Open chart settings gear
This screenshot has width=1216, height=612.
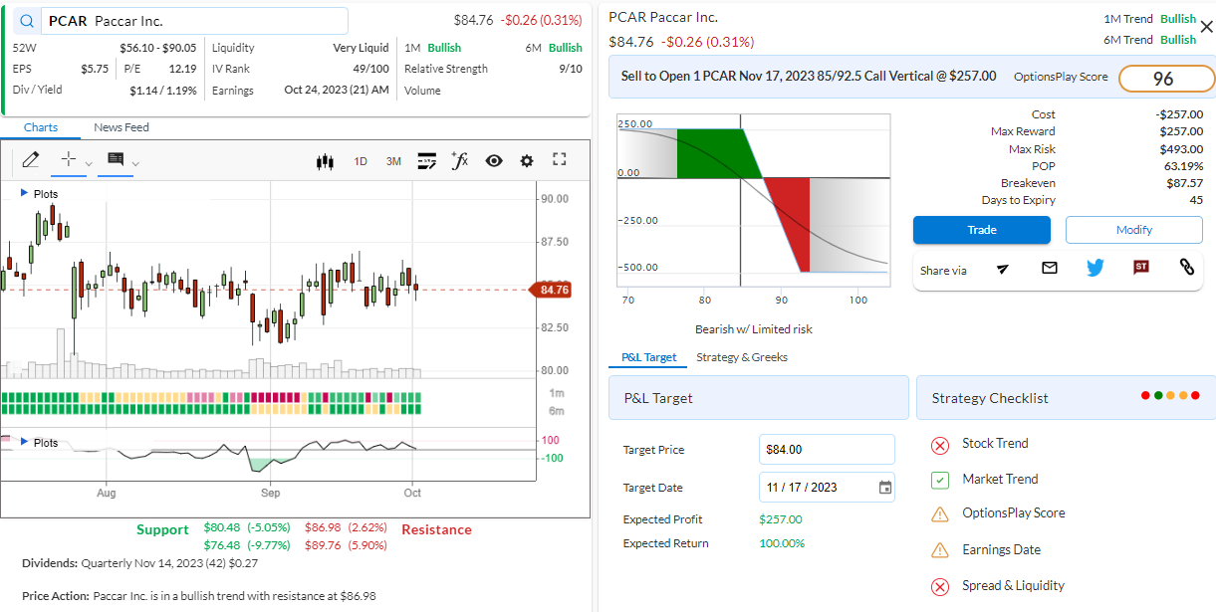(x=527, y=161)
